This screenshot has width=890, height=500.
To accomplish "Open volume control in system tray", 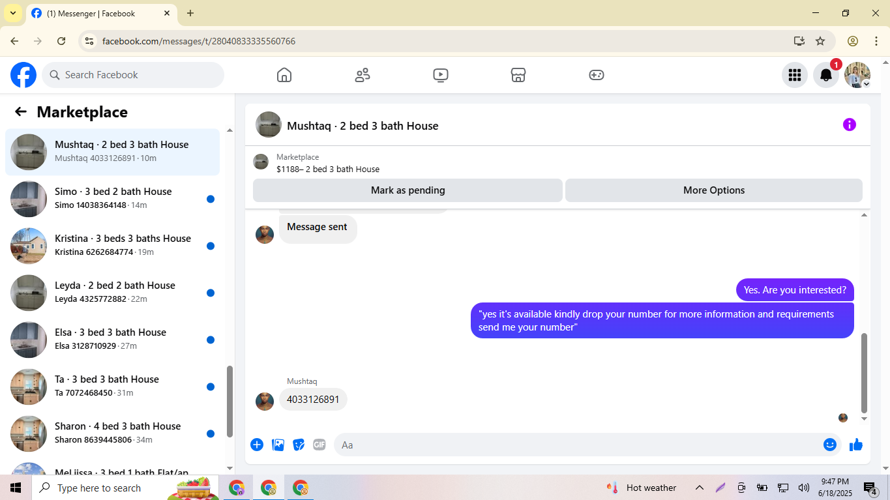I will (x=803, y=488).
